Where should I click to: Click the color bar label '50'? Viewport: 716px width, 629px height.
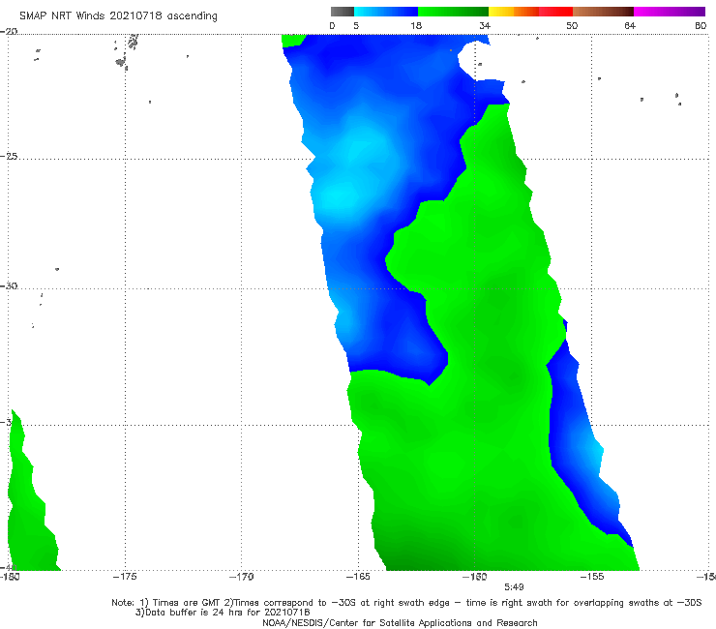572,26
